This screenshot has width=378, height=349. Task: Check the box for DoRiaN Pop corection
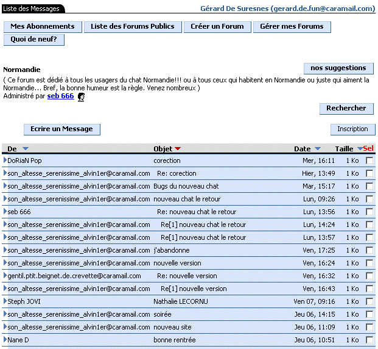369,160
